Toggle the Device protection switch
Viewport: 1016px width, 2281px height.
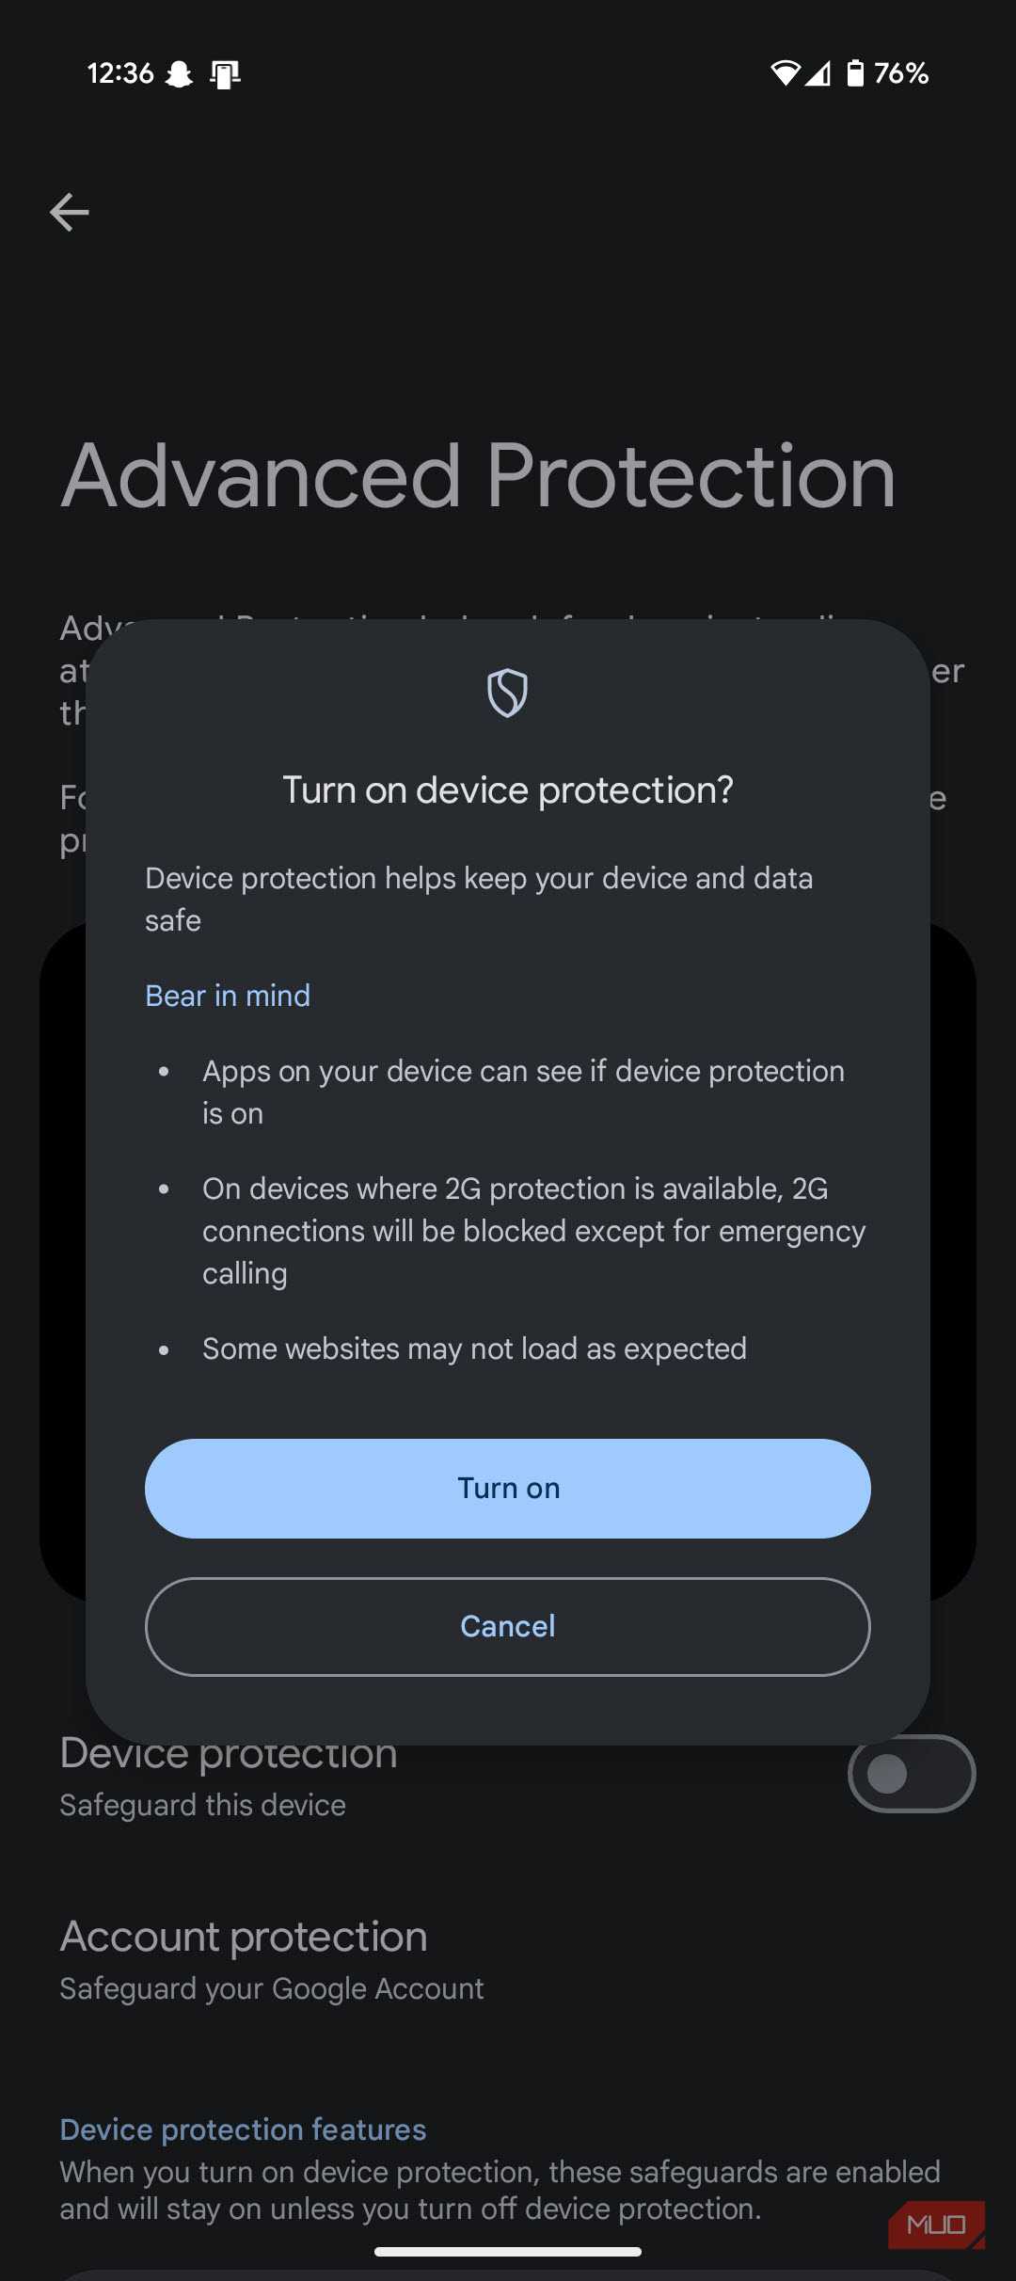coord(911,1774)
